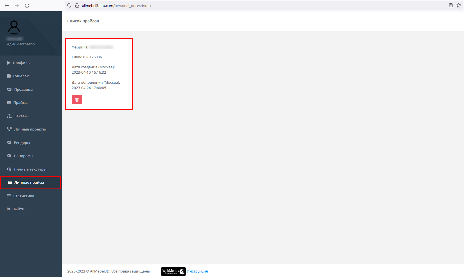Go to Рендеры in the sidebar
This screenshot has height=277, width=464.
point(31,143)
